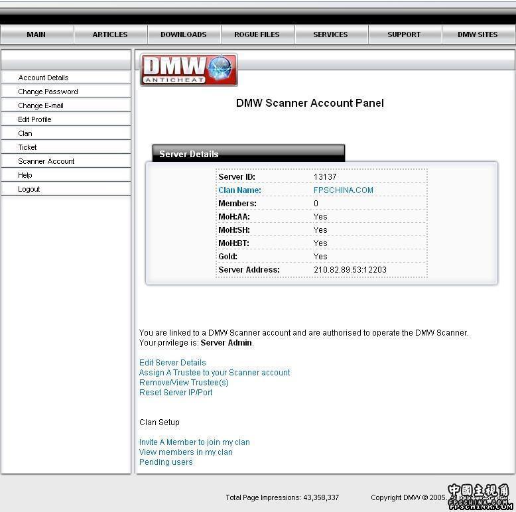516x512 pixels.
Task: Click Logout in the sidebar
Action: click(66, 189)
